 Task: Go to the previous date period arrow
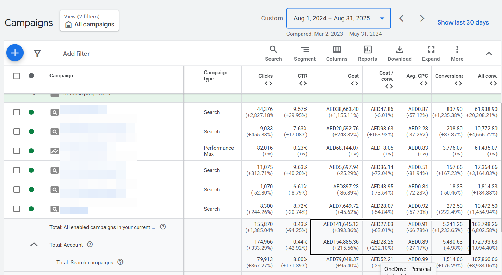coord(401,18)
